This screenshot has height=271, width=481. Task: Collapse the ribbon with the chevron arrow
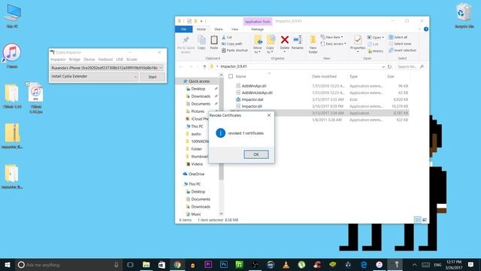tap(419, 29)
